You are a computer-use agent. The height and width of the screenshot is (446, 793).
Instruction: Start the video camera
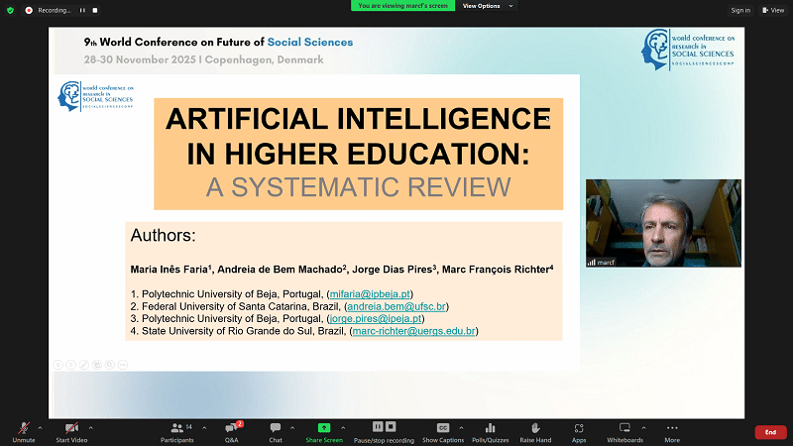coord(70,432)
